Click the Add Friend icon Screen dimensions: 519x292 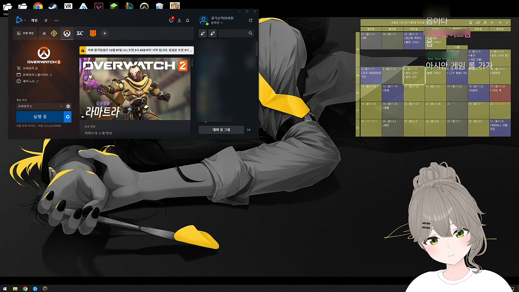tap(203, 33)
